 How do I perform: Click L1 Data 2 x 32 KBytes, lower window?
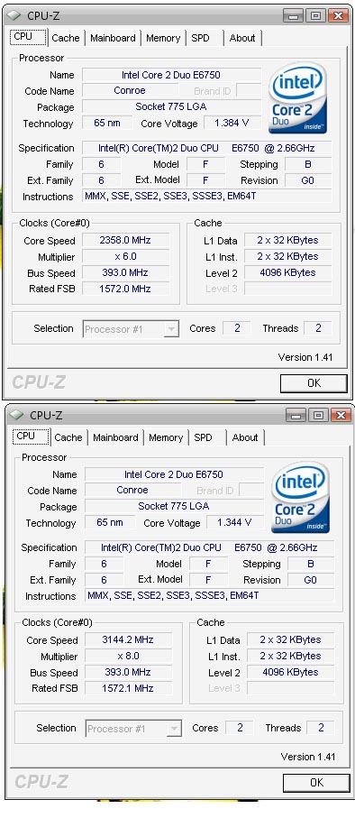coord(290,640)
